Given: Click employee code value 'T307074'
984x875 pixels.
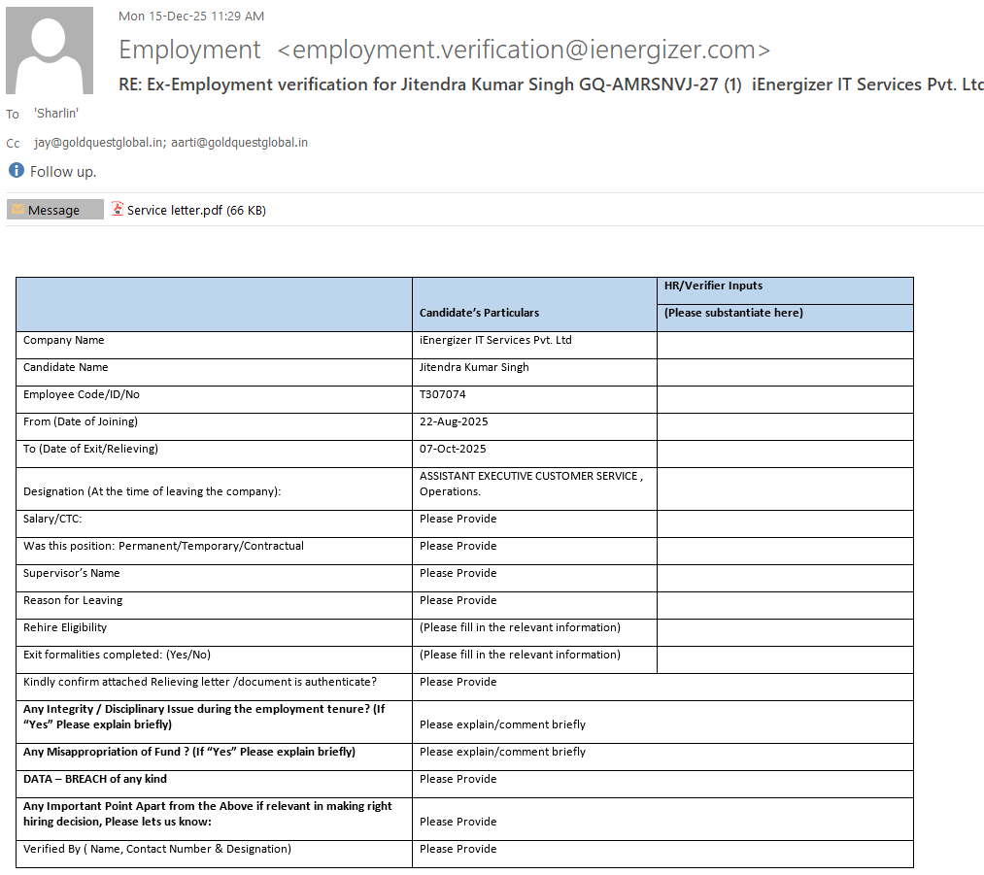Looking at the screenshot, I should (x=442, y=394).
